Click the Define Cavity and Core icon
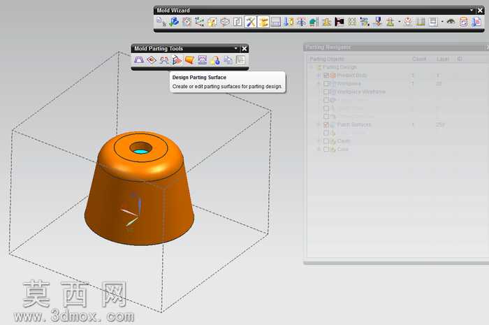Image resolution: width=489 pixels, height=325 pixels. (203, 60)
